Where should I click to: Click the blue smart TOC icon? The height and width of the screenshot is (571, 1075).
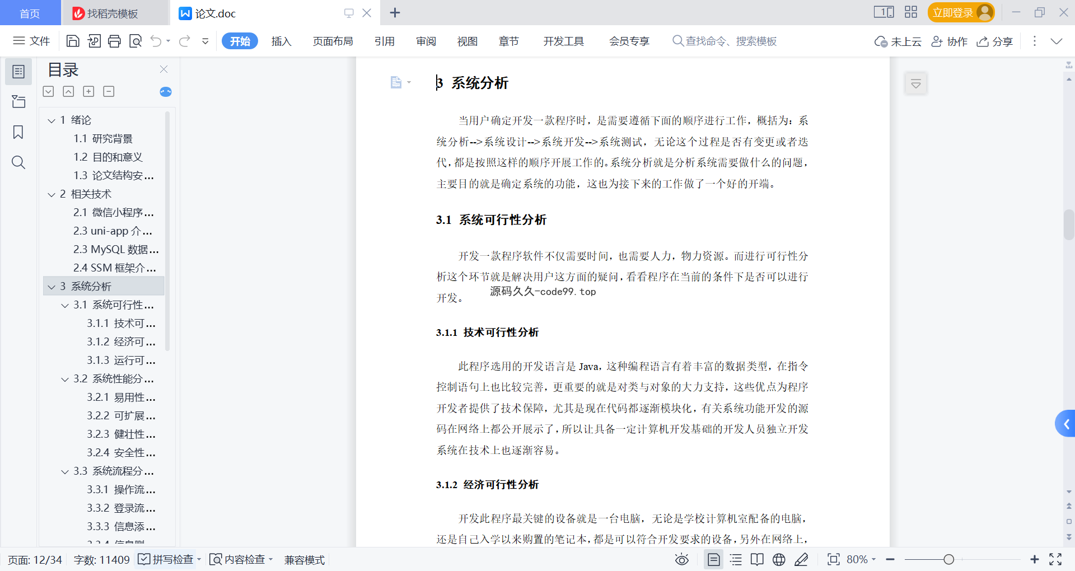(166, 92)
